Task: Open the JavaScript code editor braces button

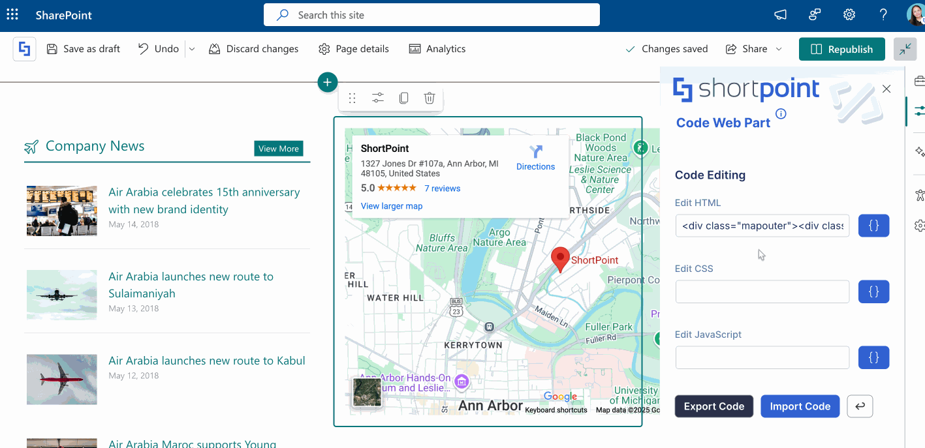Action: (x=873, y=357)
